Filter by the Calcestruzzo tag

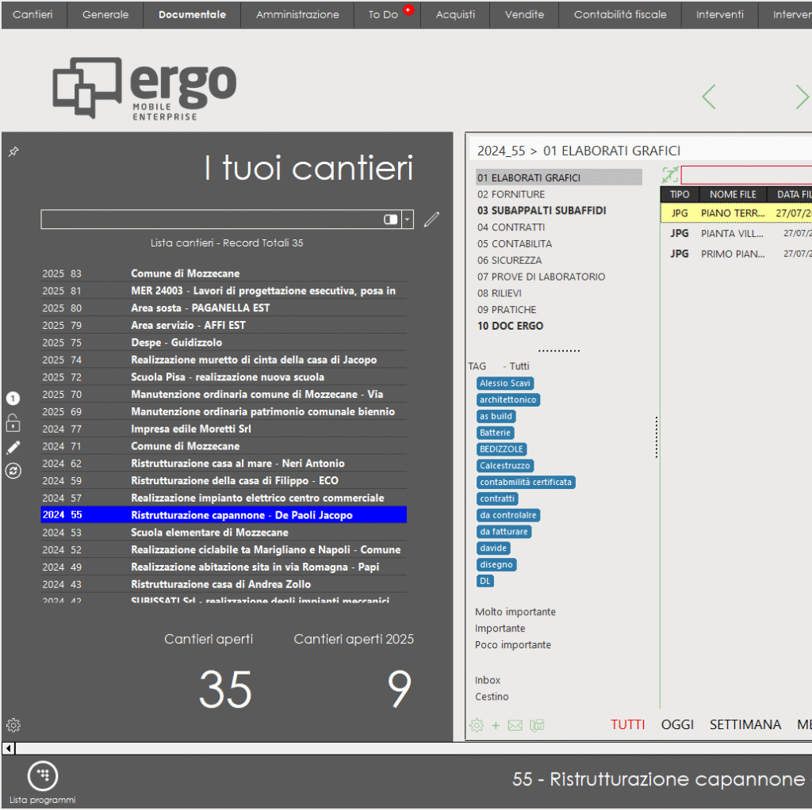click(505, 466)
